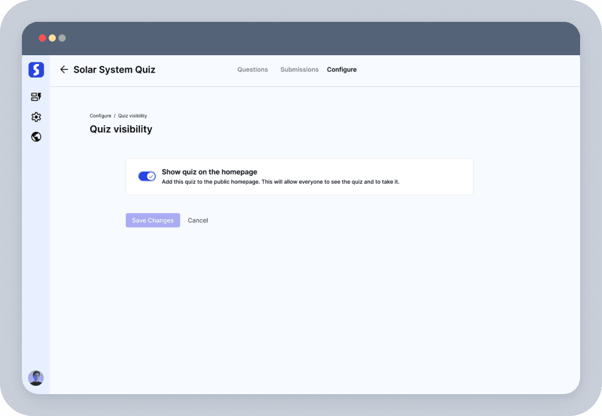
Task: Click Cancel to discard changes
Action: click(x=198, y=220)
